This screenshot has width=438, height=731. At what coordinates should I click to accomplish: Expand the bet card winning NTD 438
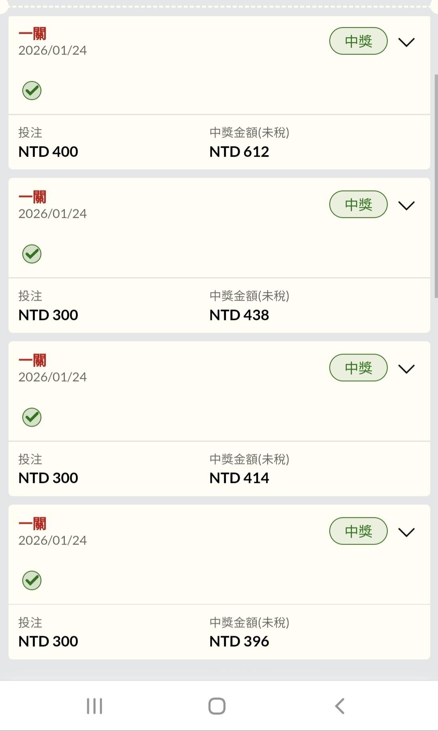pos(406,206)
